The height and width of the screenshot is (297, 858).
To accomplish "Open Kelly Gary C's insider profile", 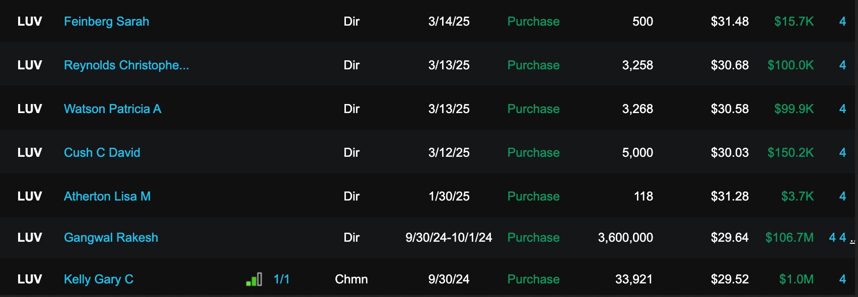I will click(x=99, y=279).
